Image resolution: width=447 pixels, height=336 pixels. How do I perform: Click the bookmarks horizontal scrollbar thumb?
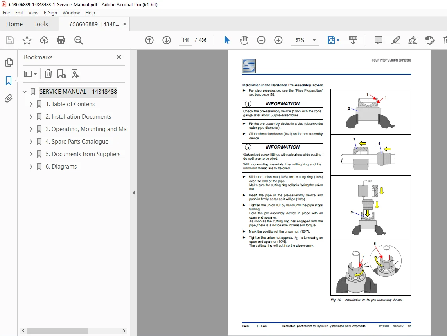coord(57,331)
